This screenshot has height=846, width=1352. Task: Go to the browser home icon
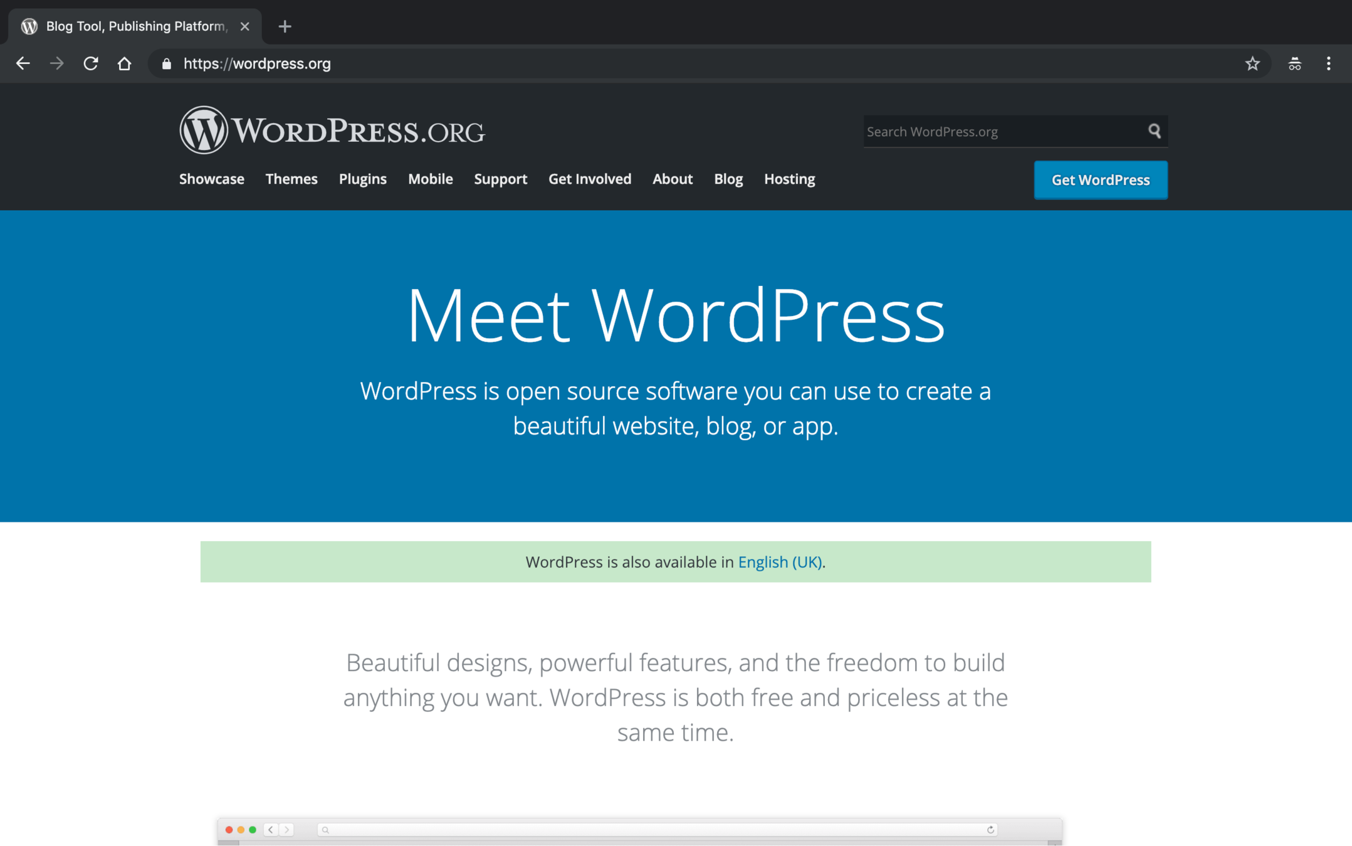click(124, 63)
